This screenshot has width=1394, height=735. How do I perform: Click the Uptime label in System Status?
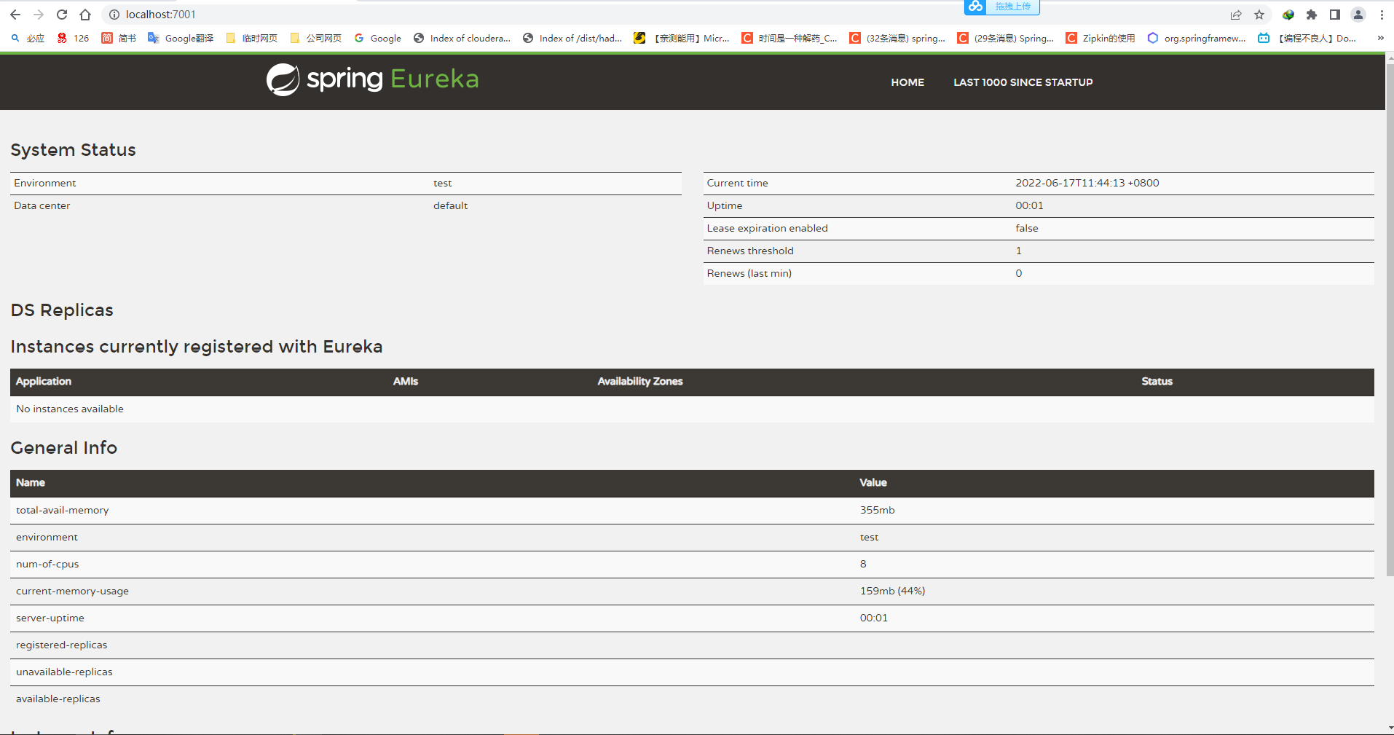click(x=725, y=205)
